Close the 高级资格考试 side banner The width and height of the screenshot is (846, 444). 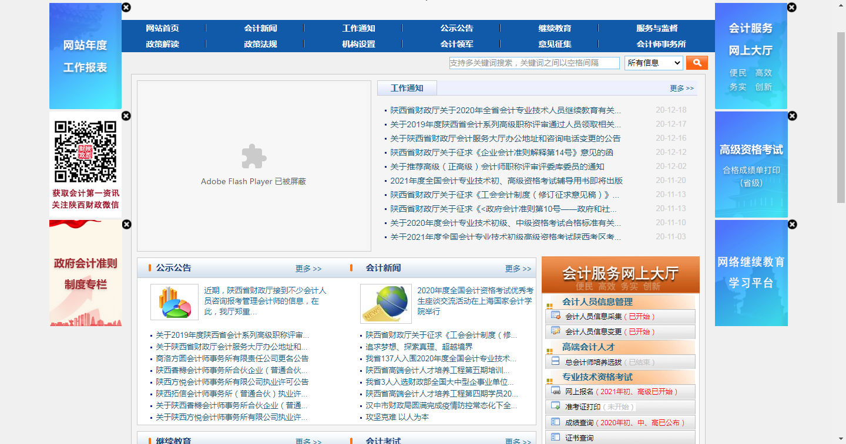792,116
